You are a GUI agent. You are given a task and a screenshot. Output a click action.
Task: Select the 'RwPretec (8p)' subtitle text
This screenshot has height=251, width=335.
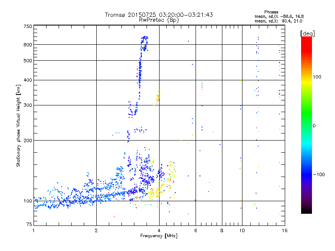(159, 20)
